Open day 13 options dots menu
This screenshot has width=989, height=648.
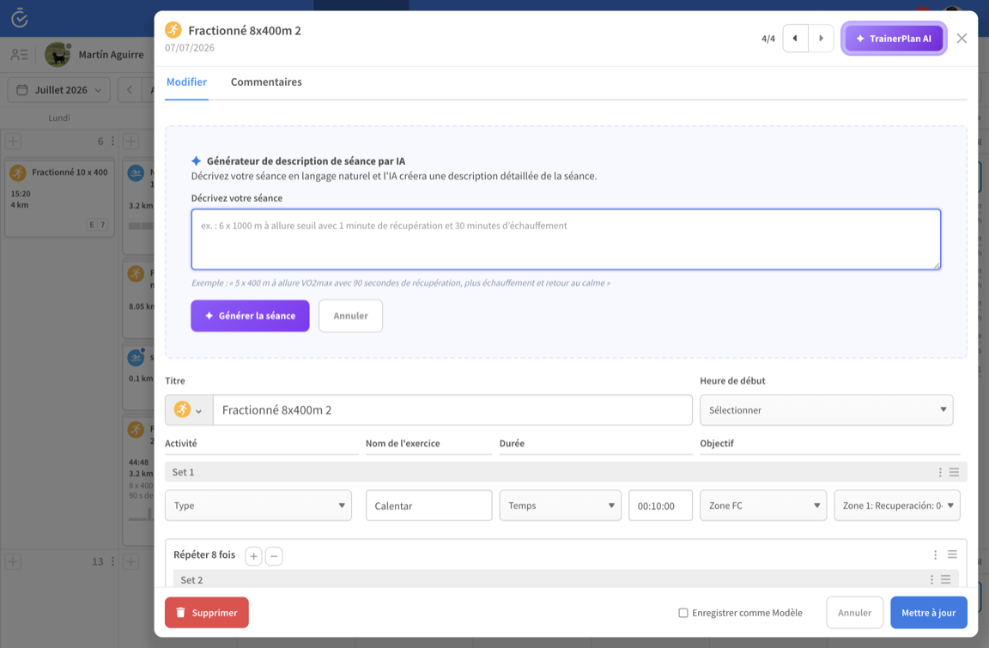(x=113, y=561)
